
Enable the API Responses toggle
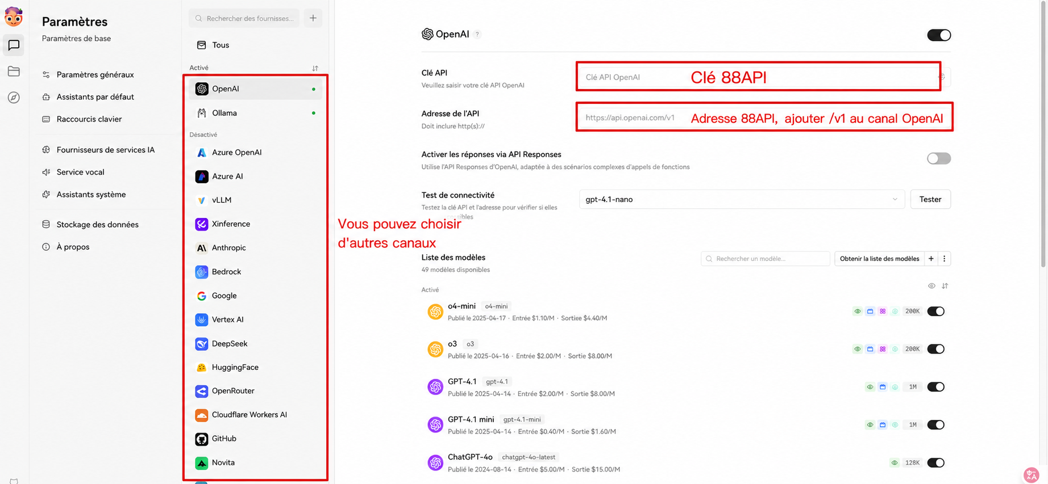[x=939, y=158]
